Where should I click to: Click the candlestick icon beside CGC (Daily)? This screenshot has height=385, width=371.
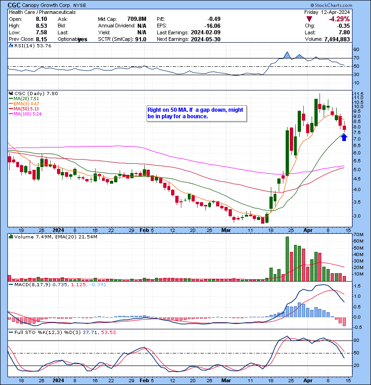tap(11, 93)
